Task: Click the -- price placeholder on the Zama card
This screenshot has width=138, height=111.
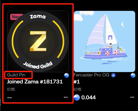Action: coord(9,97)
